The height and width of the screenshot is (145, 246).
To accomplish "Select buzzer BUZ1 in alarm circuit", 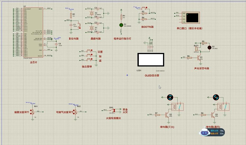I will click(x=196, y=49).
